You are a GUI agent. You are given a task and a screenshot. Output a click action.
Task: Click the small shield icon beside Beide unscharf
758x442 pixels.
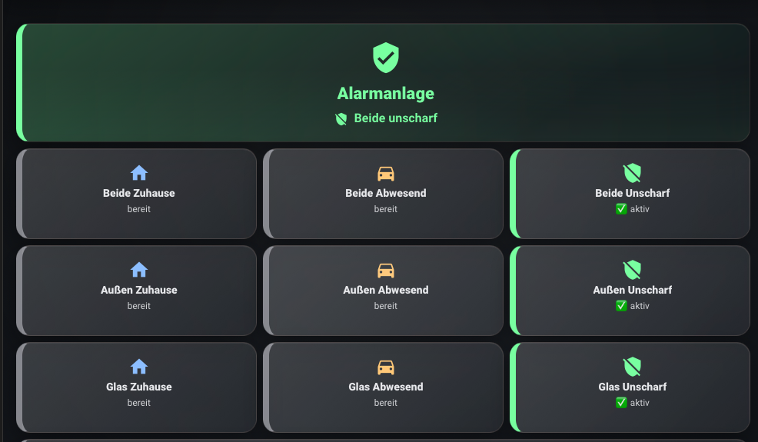[341, 119]
